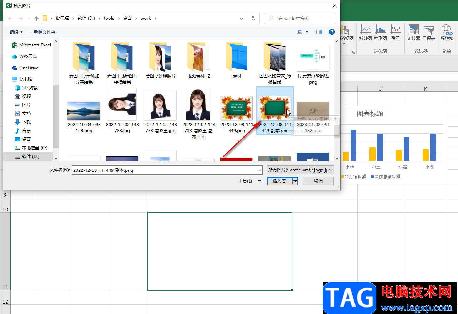Click the 在 work 中搜索 search box
The width and height of the screenshot is (458, 314).
[300, 18]
